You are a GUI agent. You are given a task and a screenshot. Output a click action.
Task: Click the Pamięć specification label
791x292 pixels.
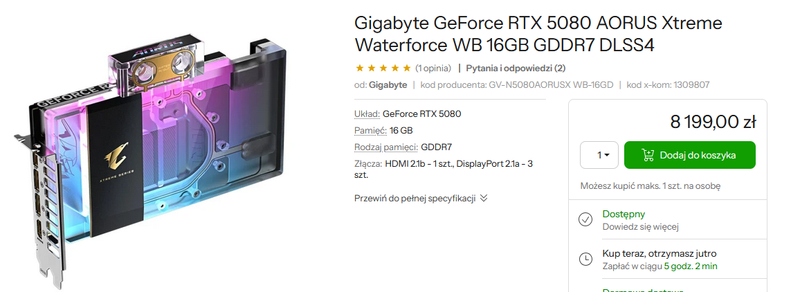tap(371, 131)
